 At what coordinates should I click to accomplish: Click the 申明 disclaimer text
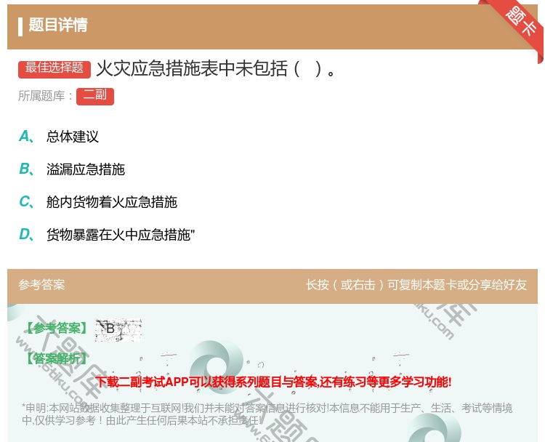tap(267, 414)
